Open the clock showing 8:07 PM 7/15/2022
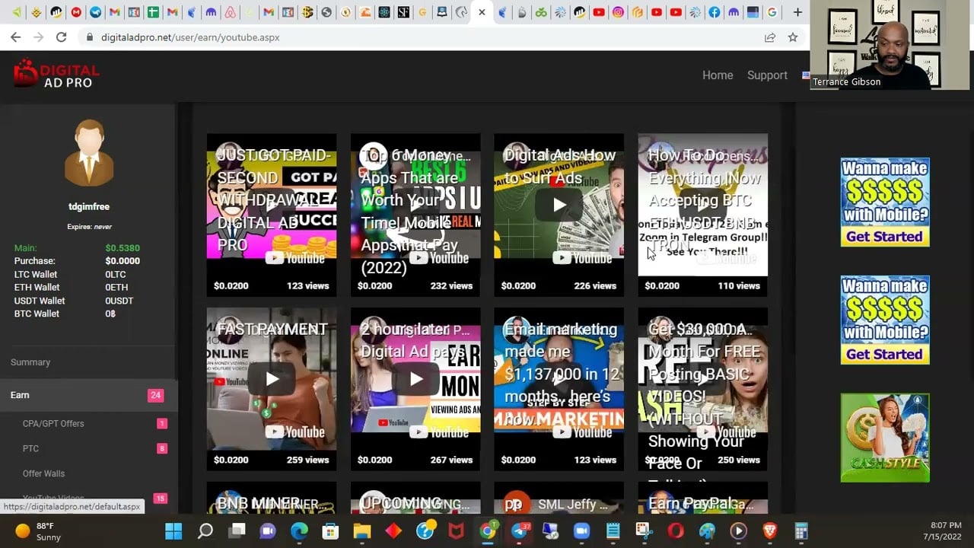Screen dimensions: 974x548 point(942,531)
